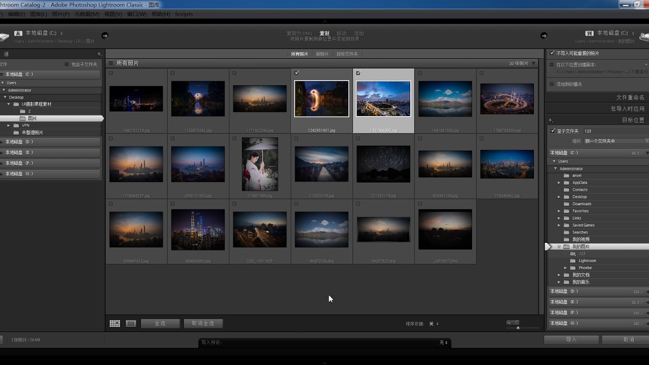
Task: Open the 帮助 menu
Action: coord(161,14)
